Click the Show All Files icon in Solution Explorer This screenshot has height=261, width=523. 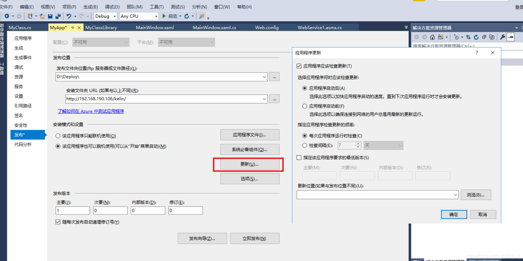492,37
